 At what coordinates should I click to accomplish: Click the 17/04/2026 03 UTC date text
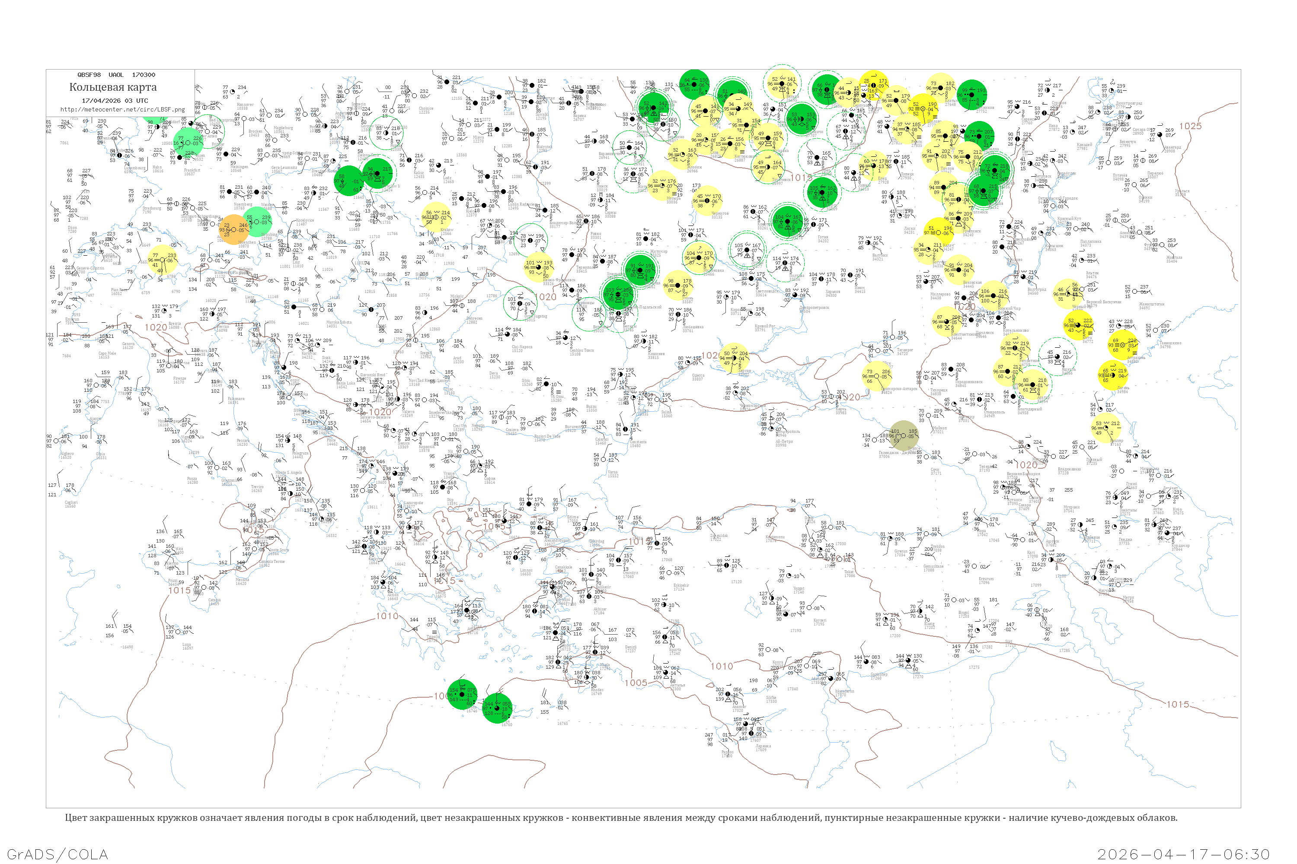(115, 101)
